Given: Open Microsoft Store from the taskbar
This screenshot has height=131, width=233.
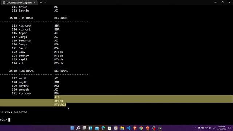Looking at the screenshot, I should (110, 128).
